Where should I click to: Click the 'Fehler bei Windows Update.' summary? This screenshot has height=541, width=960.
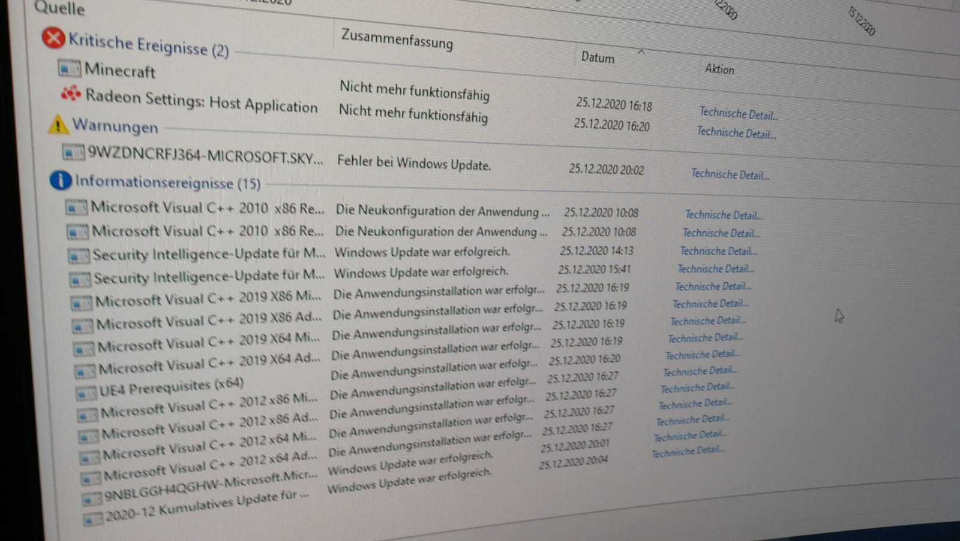tap(414, 162)
